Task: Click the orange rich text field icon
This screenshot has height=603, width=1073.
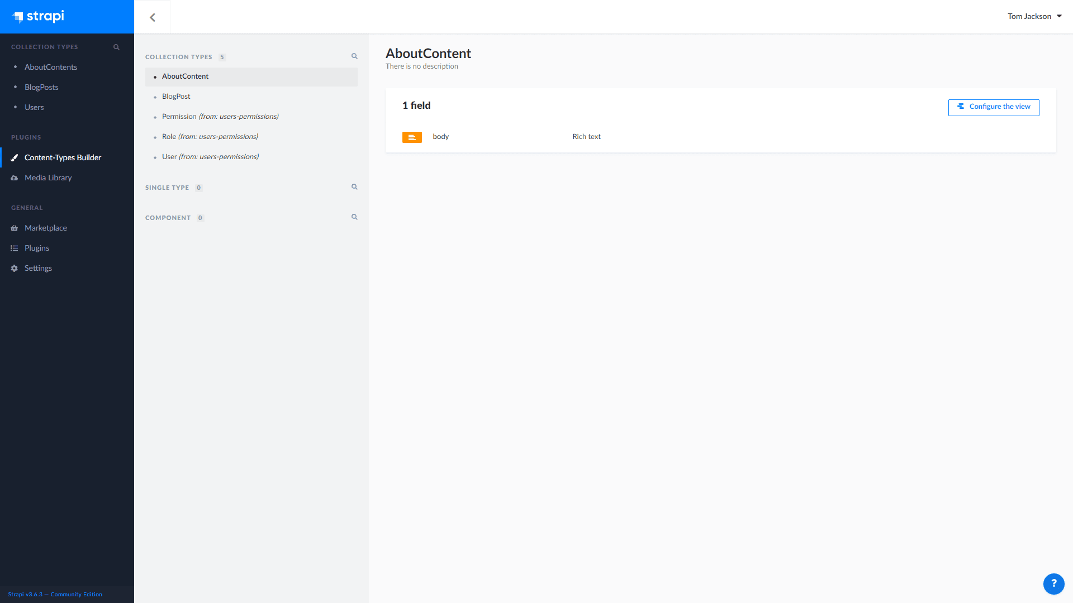Action: pyautogui.click(x=412, y=137)
